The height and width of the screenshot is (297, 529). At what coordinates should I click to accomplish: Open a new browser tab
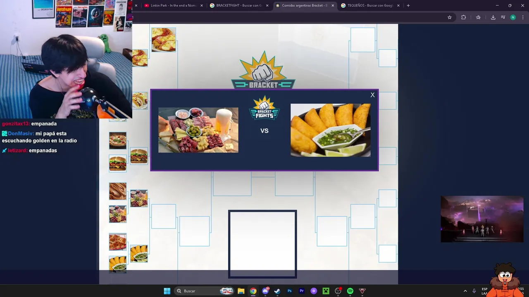click(x=408, y=5)
